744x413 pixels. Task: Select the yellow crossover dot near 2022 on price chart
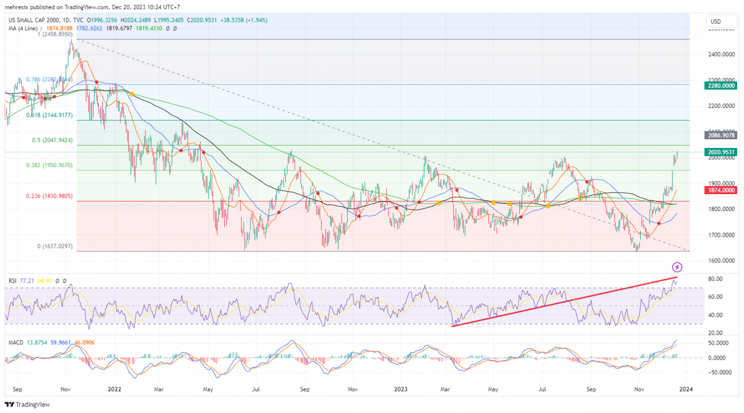pos(132,94)
